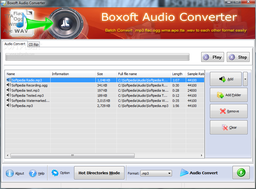Open the About info icon

coord(10,173)
